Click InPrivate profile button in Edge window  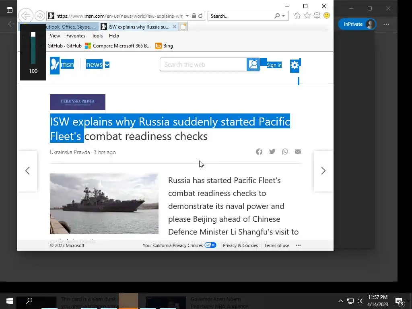(x=357, y=24)
